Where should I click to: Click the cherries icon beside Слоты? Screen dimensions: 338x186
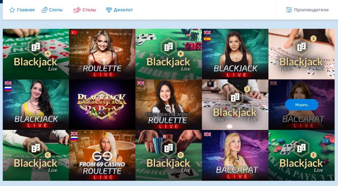pyautogui.click(x=45, y=10)
